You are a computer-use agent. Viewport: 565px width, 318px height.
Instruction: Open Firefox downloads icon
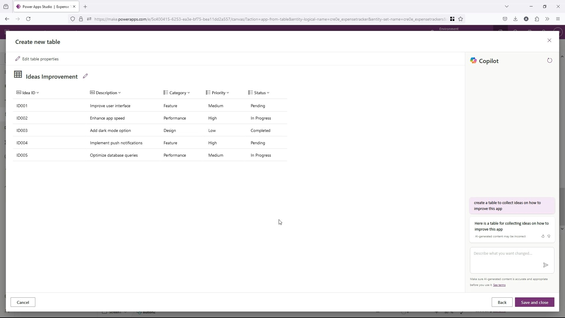pos(515,19)
